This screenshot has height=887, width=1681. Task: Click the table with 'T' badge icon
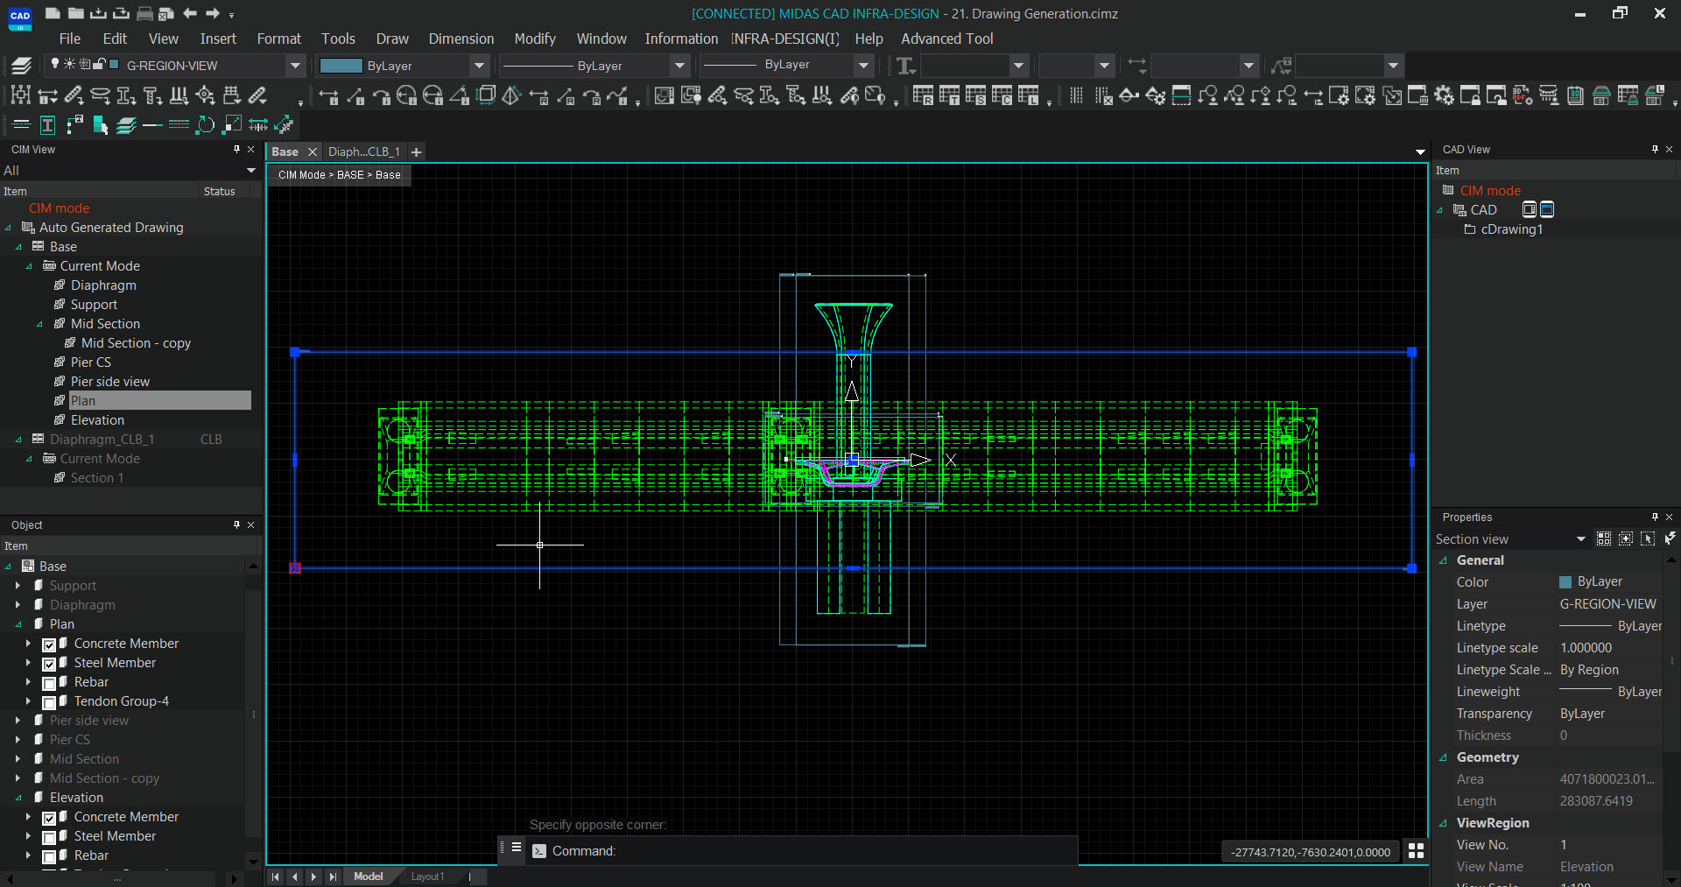tap(949, 95)
